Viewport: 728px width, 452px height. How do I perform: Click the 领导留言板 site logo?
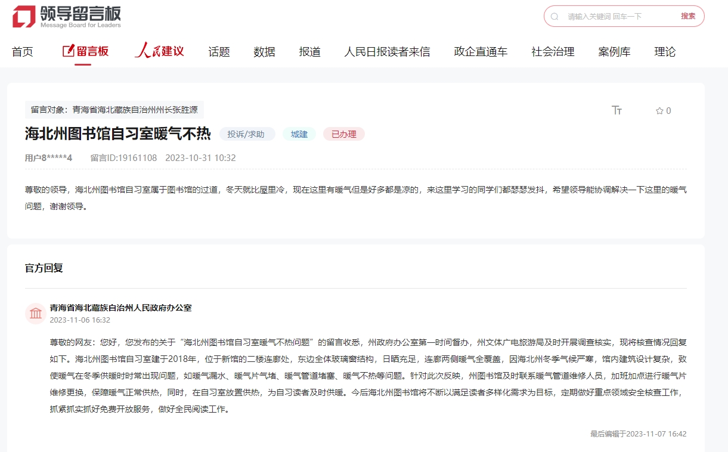point(67,17)
